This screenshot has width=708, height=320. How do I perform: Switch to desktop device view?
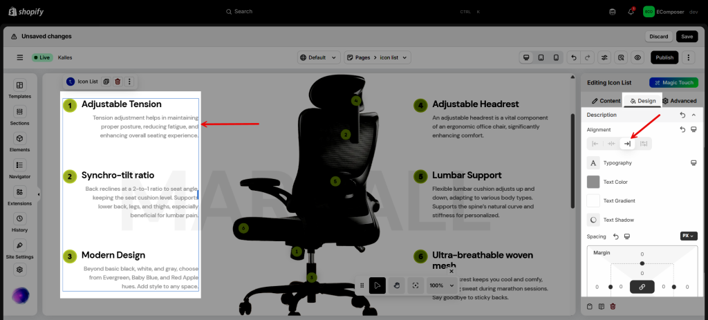[526, 57]
